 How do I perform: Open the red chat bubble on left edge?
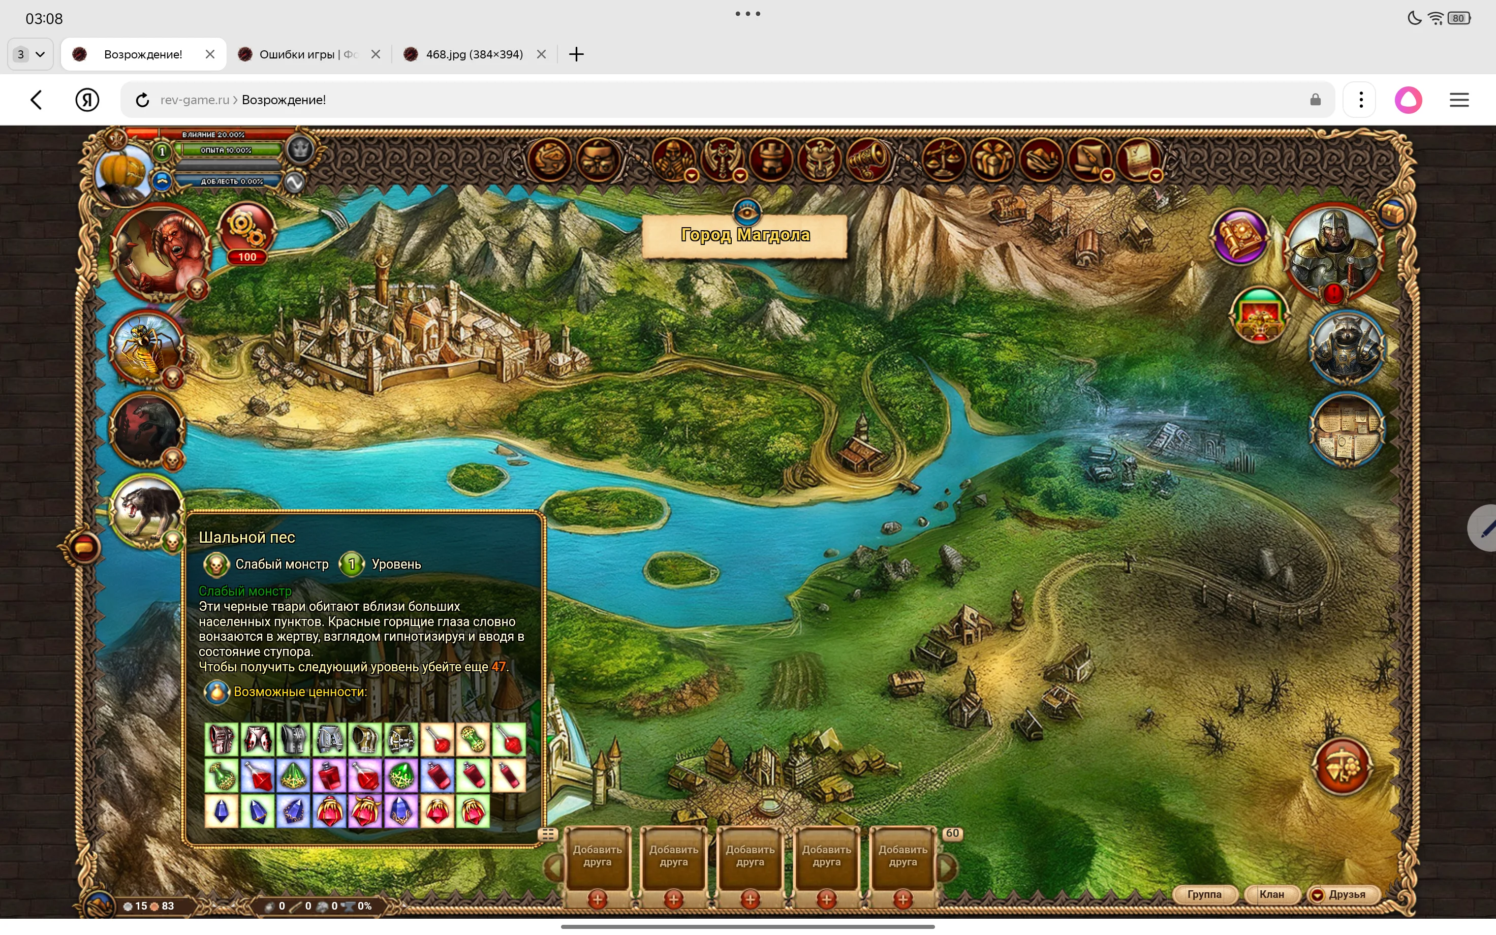coord(83,547)
